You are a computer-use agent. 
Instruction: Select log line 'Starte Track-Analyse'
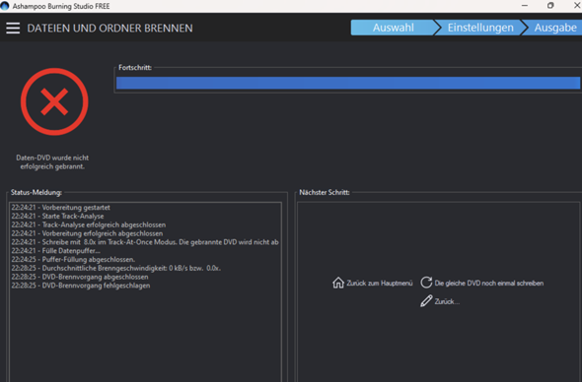click(57, 216)
